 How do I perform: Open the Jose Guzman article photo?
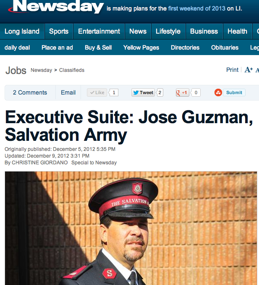(131, 228)
